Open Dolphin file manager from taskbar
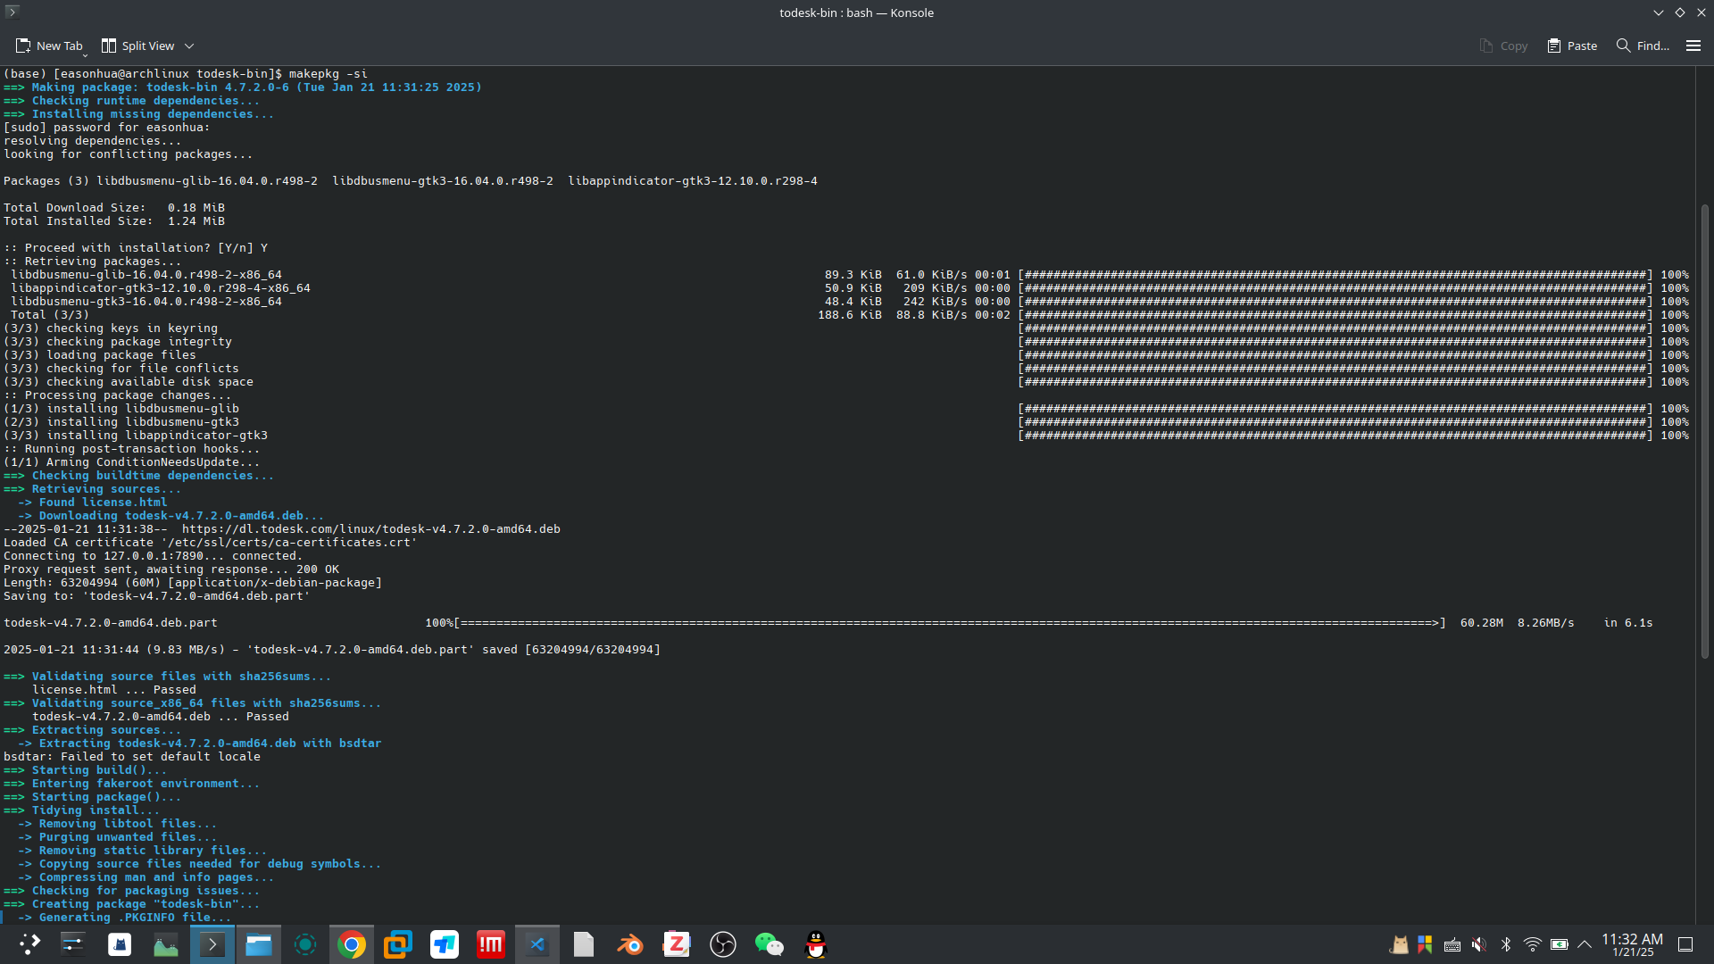This screenshot has width=1714, height=964. click(x=259, y=944)
